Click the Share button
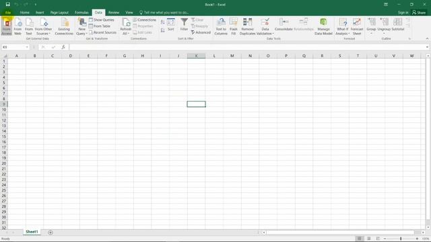The image size is (431, 242). coord(419,13)
